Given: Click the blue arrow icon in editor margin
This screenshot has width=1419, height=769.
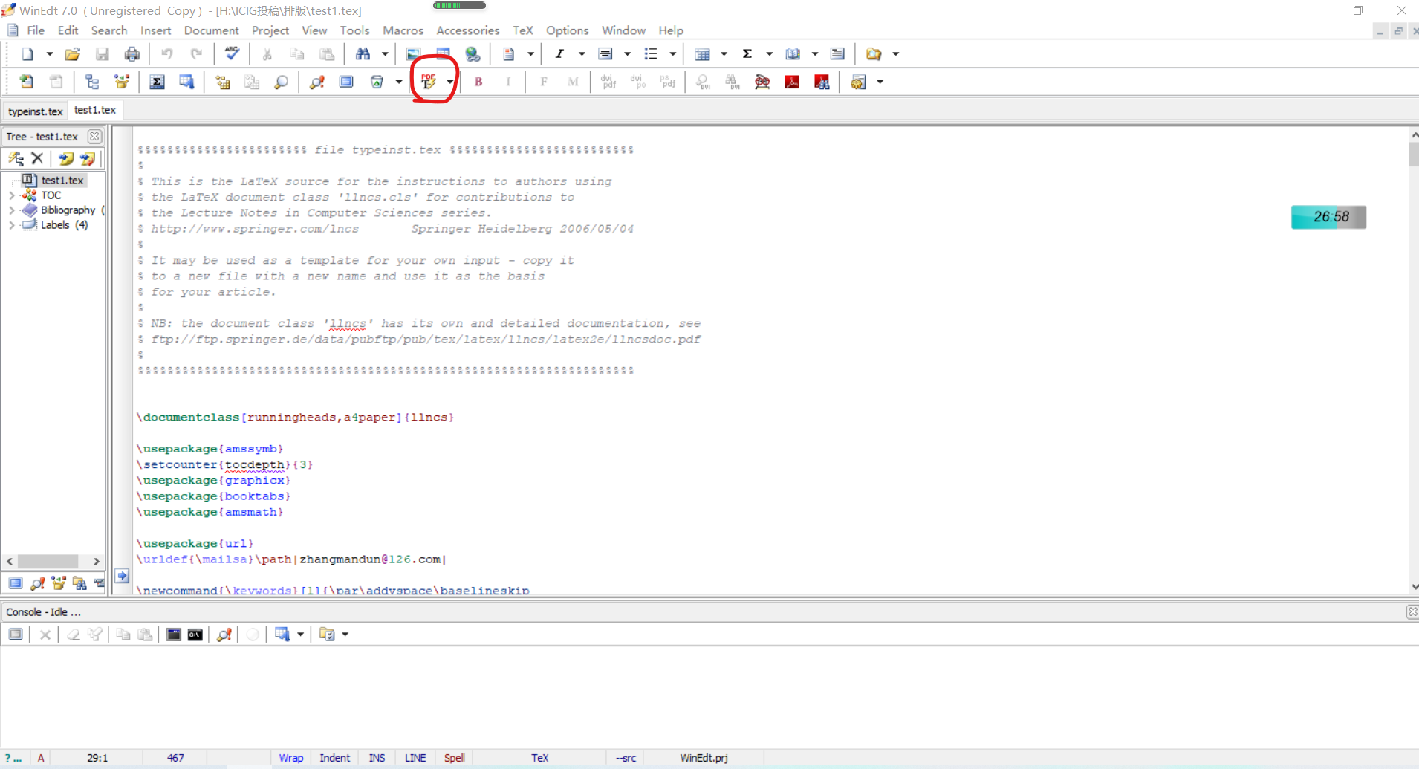Looking at the screenshot, I should 123,576.
